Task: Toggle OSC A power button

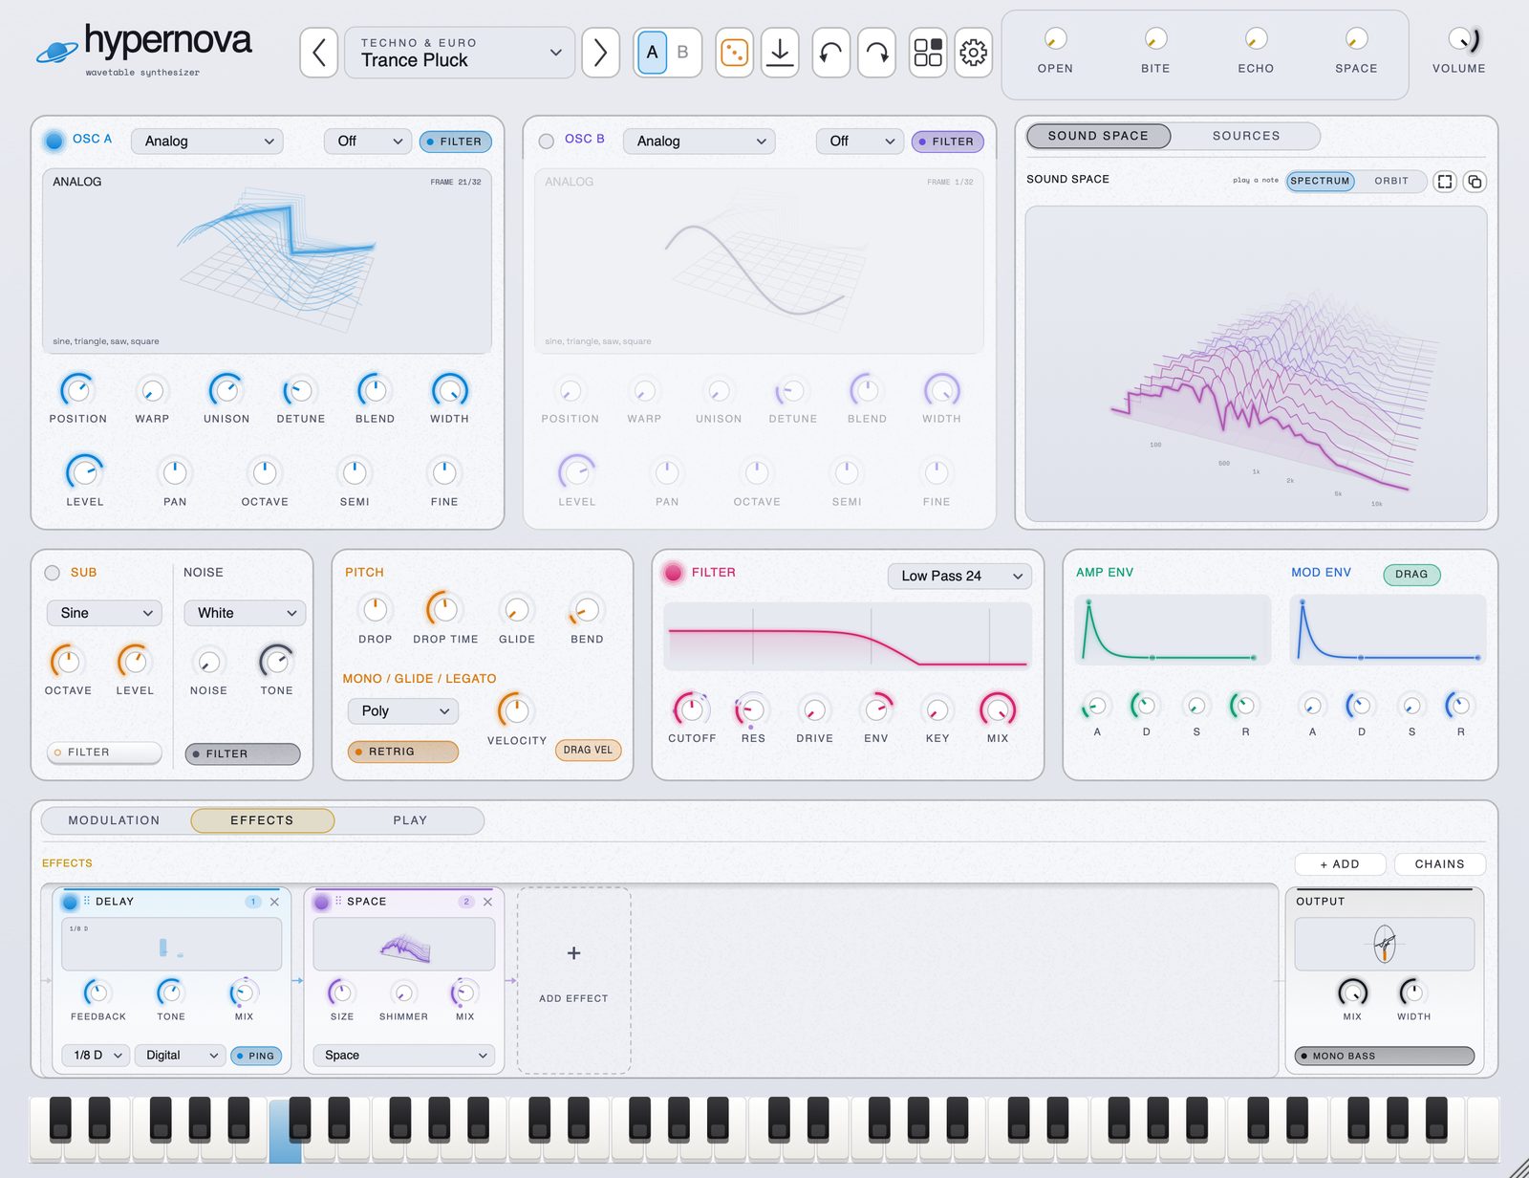Action: coord(54,141)
